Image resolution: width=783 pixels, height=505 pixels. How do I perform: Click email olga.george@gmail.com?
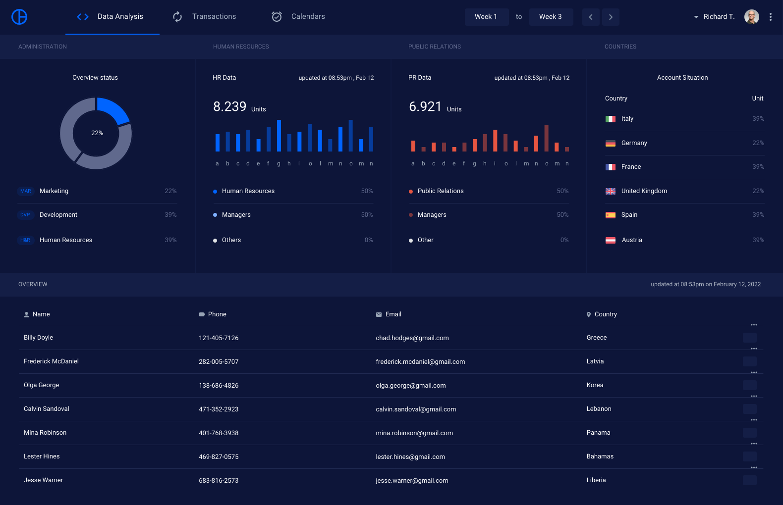click(411, 386)
